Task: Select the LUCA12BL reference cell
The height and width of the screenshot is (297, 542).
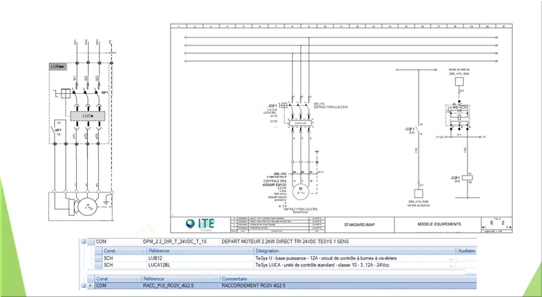Action: coord(200,265)
